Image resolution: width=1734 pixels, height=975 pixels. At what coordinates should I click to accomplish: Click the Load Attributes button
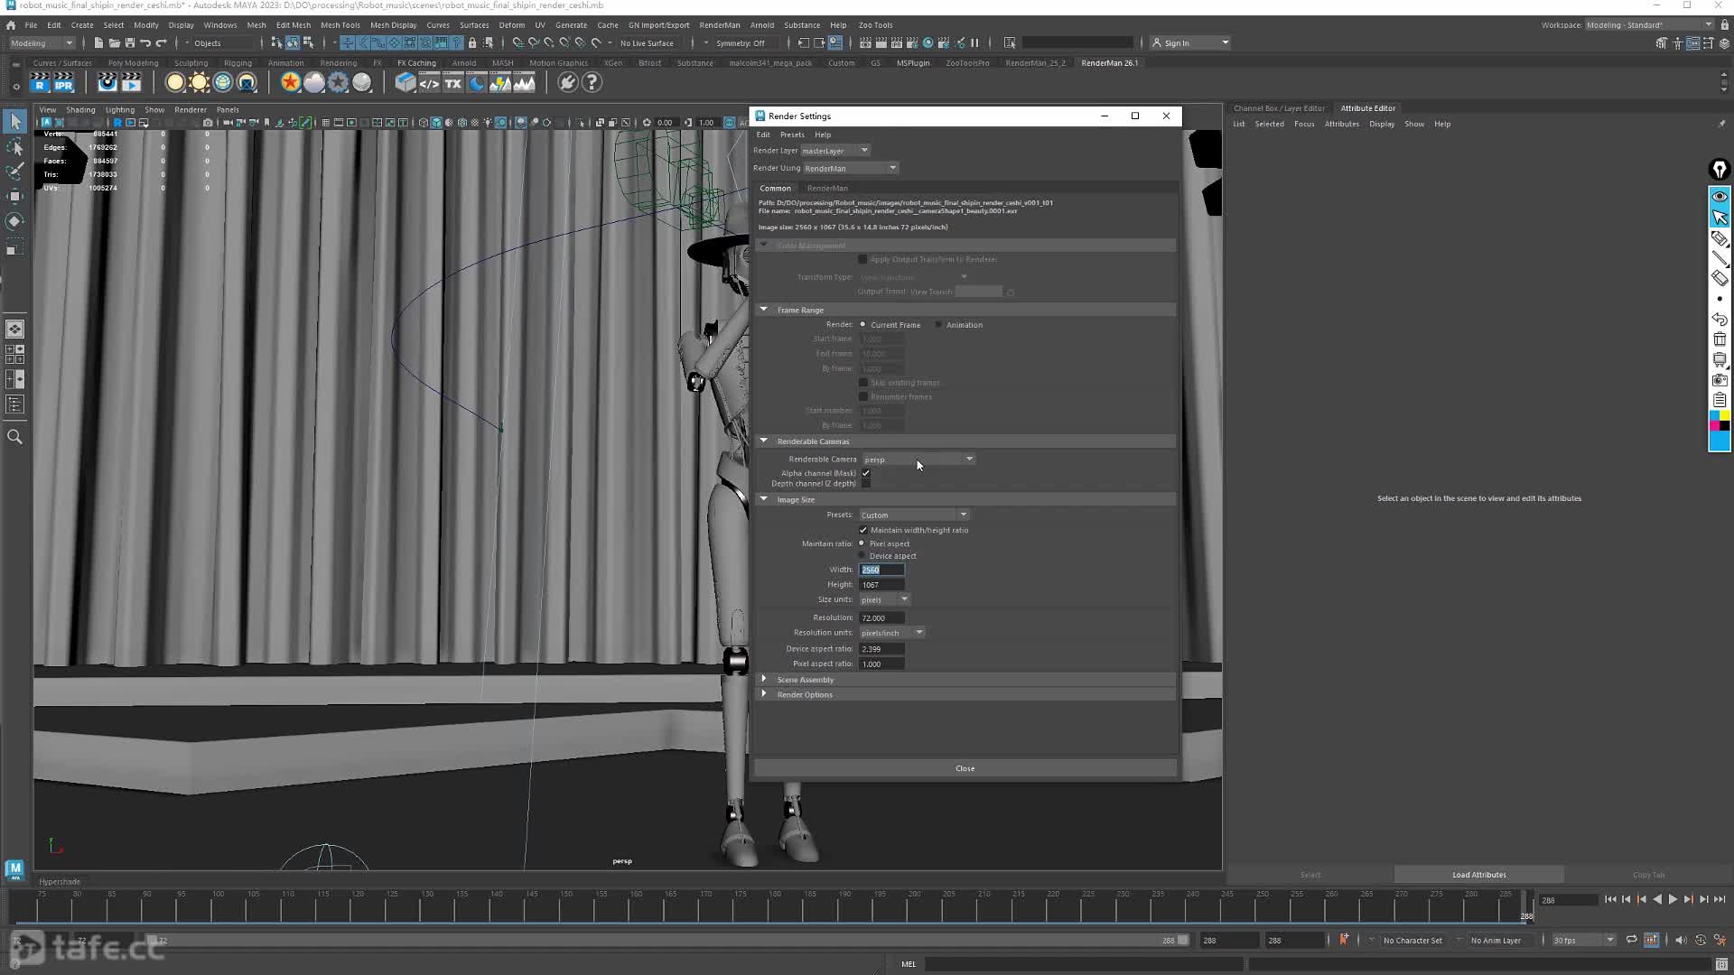[x=1478, y=875]
